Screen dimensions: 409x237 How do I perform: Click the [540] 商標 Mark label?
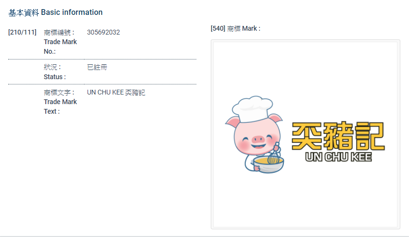pyautogui.click(x=235, y=28)
